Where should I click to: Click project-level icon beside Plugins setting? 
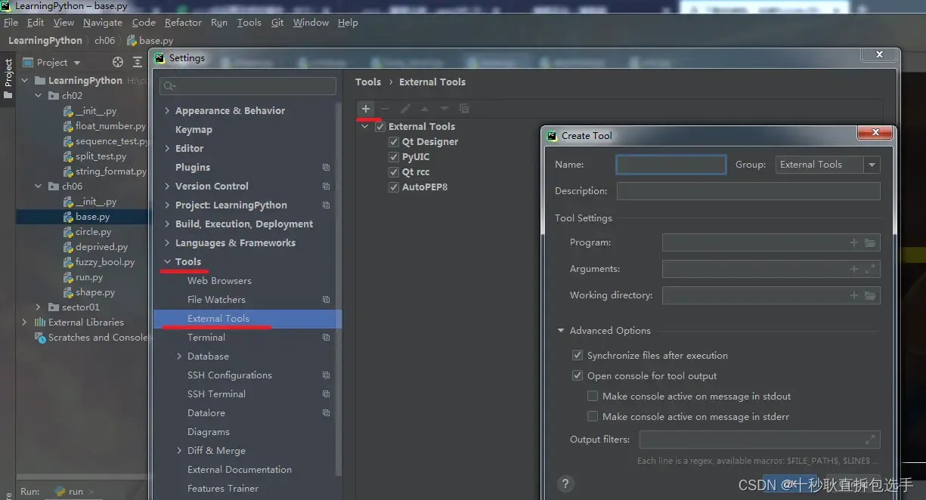click(x=327, y=167)
